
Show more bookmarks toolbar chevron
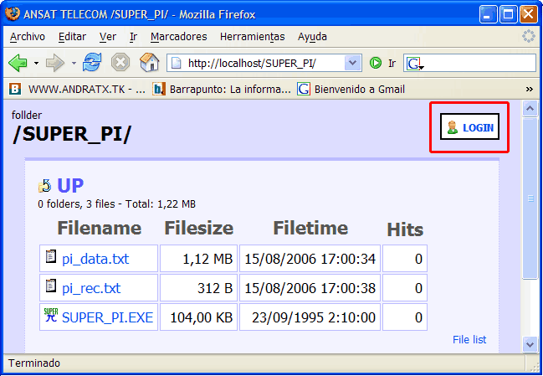(529, 89)
